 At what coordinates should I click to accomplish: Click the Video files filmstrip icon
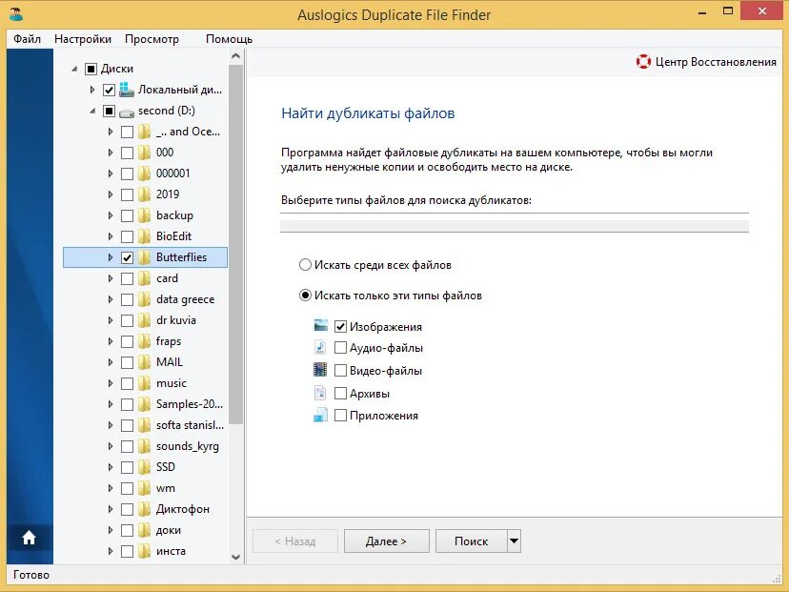point(320,370)
